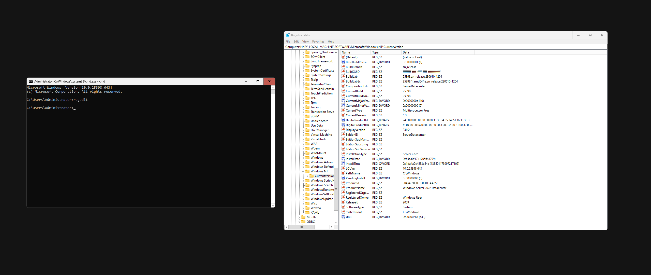
Task: Select the Mozilla folder icon in tree
Action: (303, 217)
